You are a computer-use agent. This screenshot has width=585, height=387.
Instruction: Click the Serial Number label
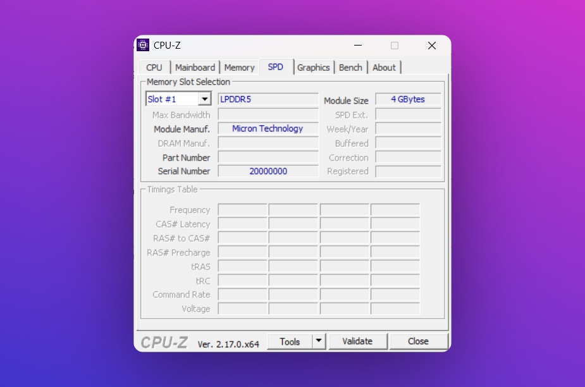[x=184, y=171]
